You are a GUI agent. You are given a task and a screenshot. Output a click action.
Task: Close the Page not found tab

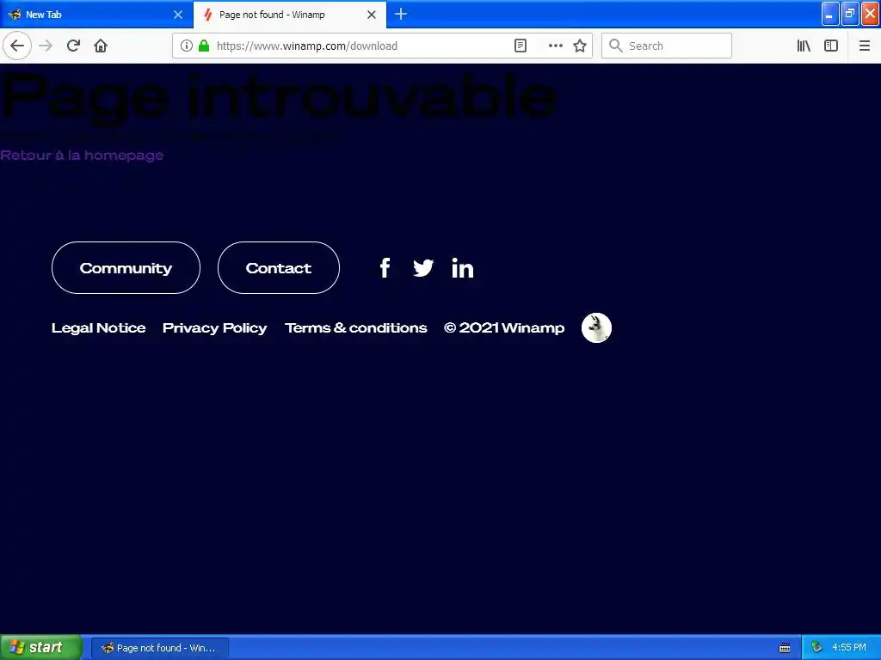point(372,15)
